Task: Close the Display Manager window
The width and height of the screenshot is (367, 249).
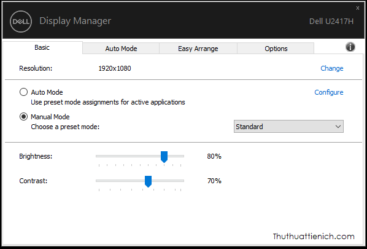Action: 358,8
